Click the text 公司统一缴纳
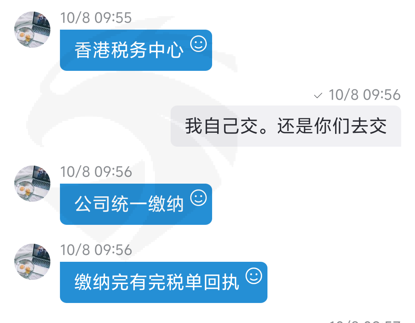415x323 pixels. tap(129, 204)
